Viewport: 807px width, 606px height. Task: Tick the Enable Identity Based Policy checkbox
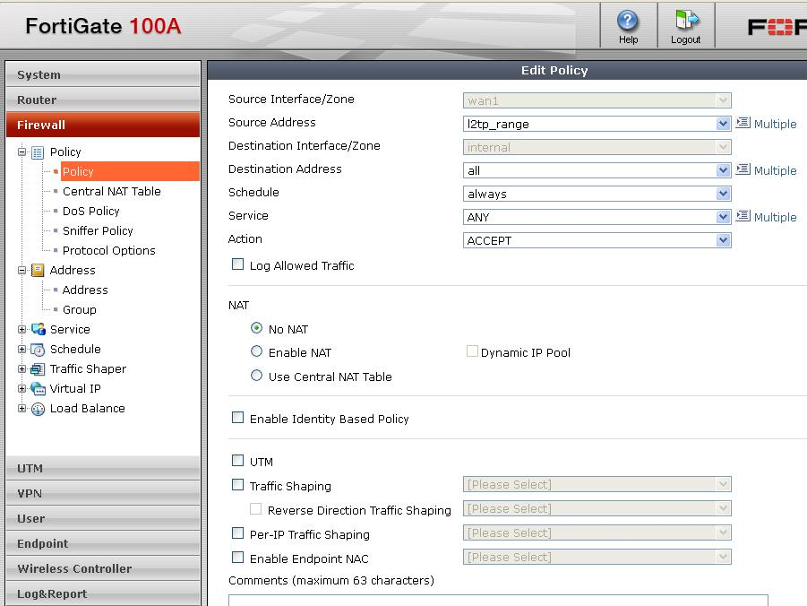[x=238, y=418]
